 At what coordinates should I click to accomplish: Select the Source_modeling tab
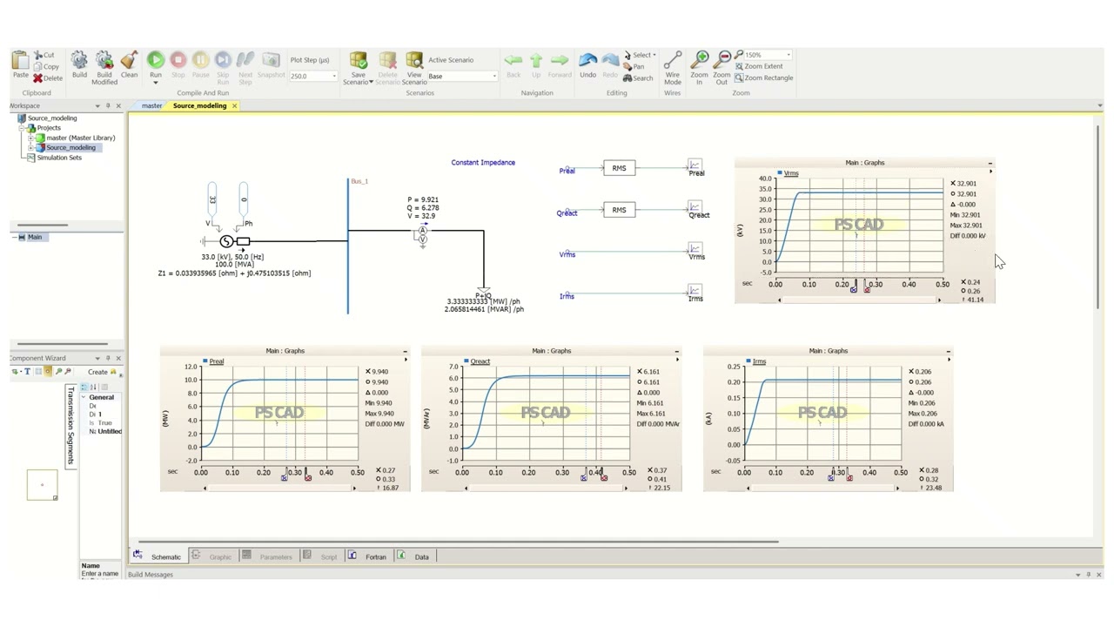199,105
